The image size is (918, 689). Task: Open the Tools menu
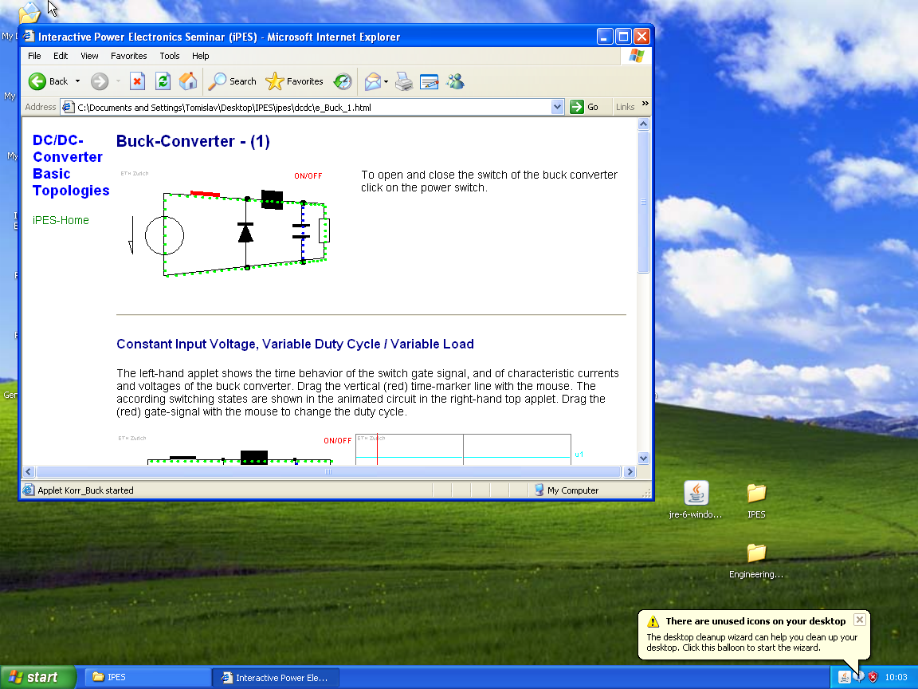pyautogui.click(x=170, y=56)
